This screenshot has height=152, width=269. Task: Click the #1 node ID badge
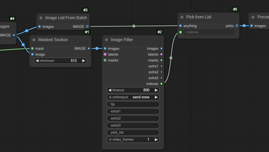[87, 32]
